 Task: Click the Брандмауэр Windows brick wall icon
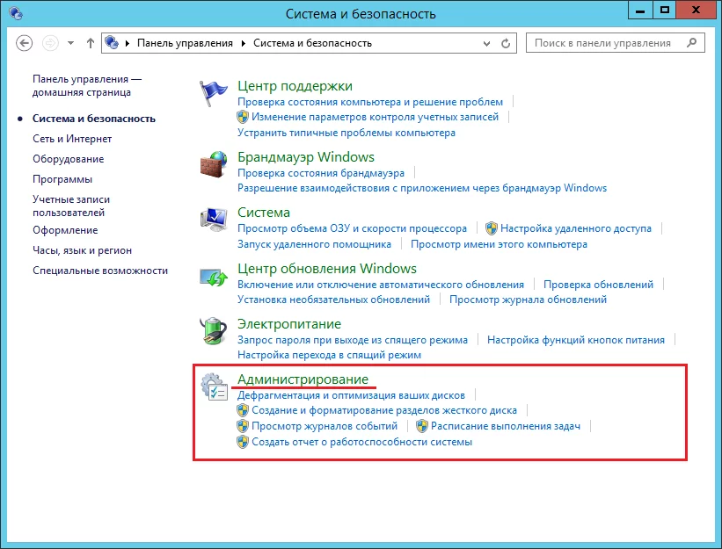pos(214,164)
